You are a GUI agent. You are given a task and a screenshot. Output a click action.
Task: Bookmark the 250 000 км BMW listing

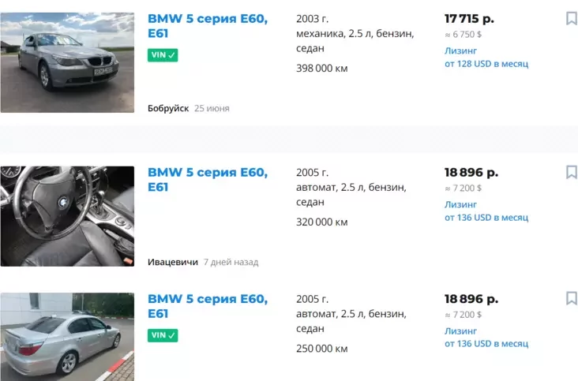(x=572, y=298)
